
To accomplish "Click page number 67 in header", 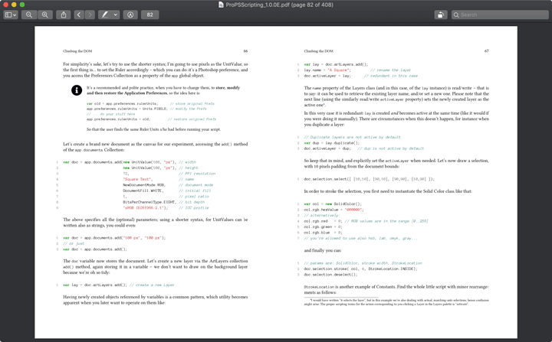I will tap(487, 51).
